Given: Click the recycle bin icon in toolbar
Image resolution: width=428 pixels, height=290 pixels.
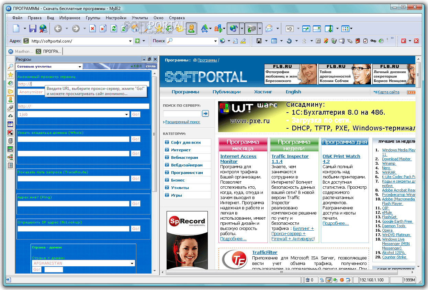Looking at the screenshot, I should tap(334, 41).
